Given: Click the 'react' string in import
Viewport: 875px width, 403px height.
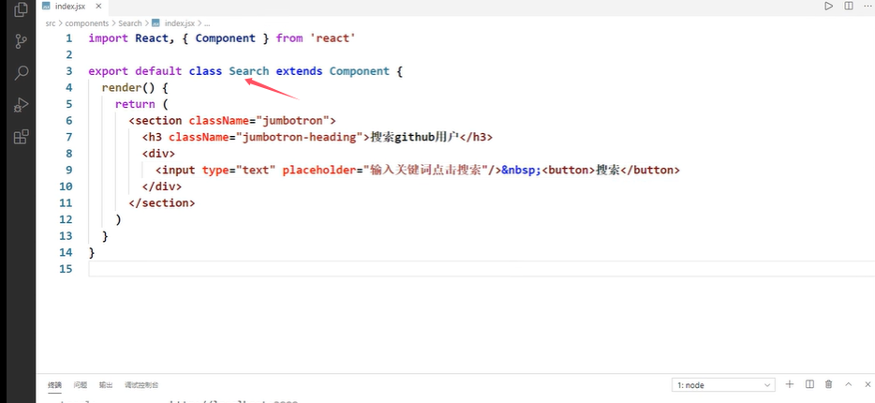Looking at the screenshot, I should pyautogui.click(x=333, y=37).
